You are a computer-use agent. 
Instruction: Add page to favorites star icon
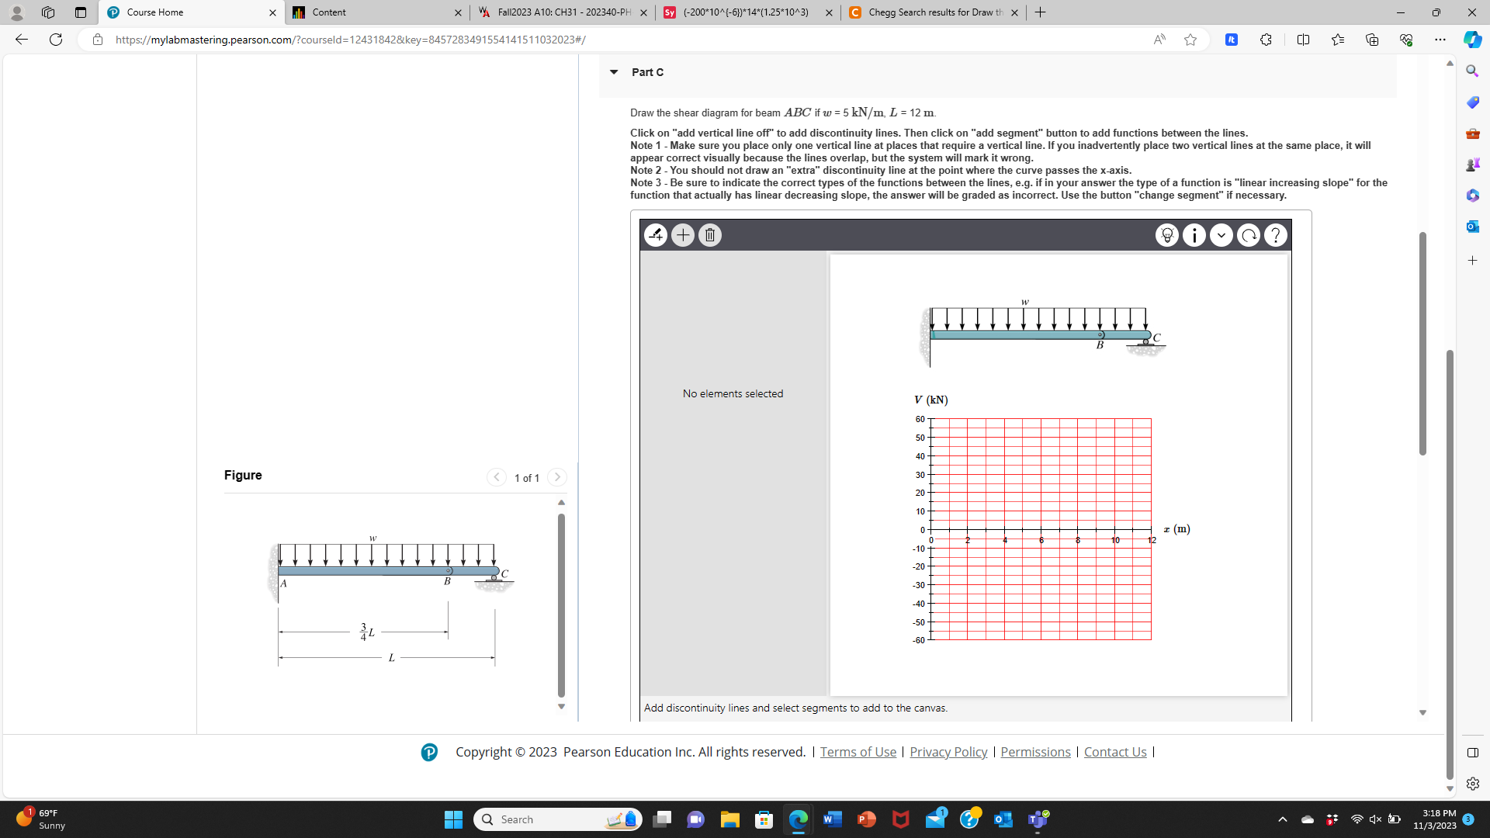[x=1190, y=40]
